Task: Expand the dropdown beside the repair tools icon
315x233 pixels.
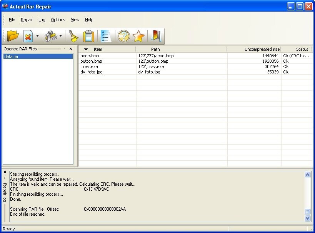Action: click(x=60, y=36)
